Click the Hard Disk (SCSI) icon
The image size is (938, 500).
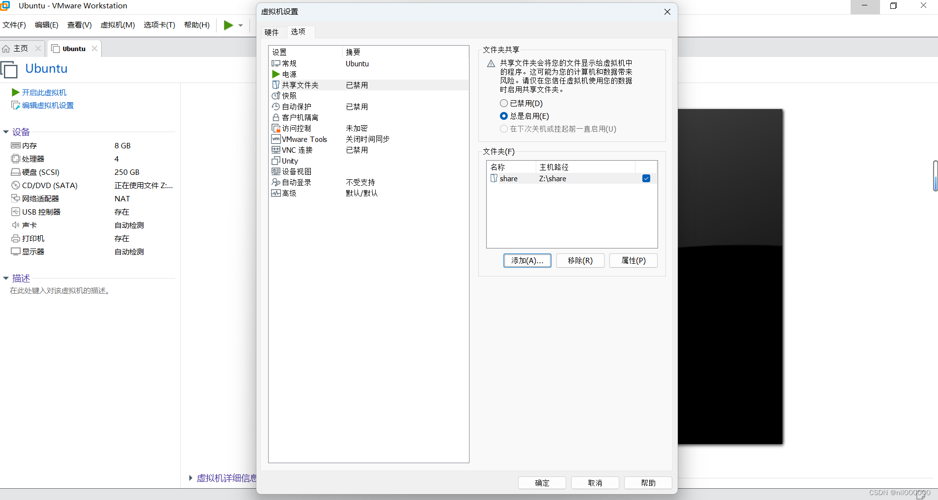pyautogui.click(x=16, y=172)
